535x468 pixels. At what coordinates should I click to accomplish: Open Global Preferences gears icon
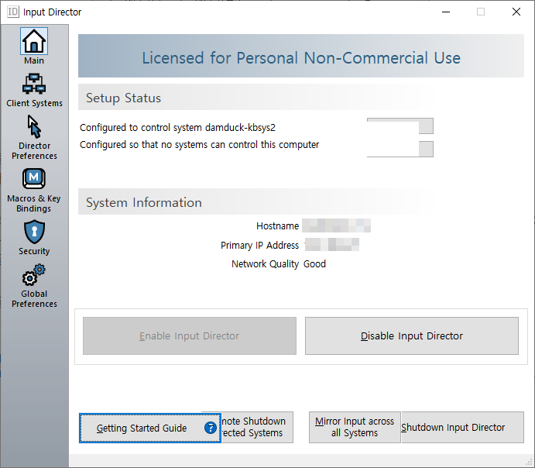tap(34, 274)
